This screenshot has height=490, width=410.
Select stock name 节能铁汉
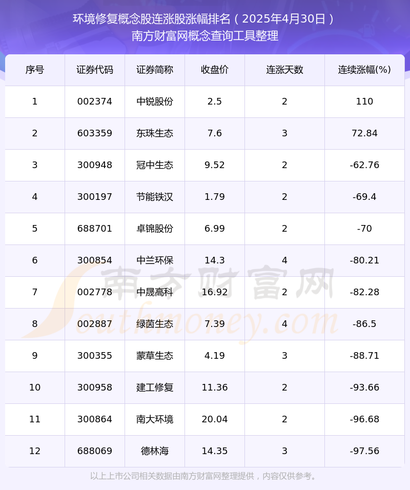(x=155, y=197)
